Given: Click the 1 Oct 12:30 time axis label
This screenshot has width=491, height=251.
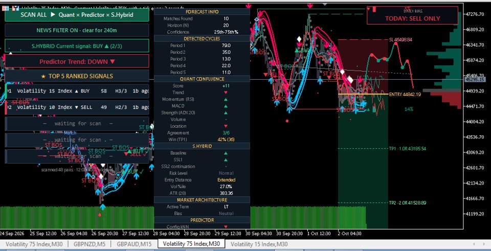Looking at the screenshot, I should coord(319,234).
